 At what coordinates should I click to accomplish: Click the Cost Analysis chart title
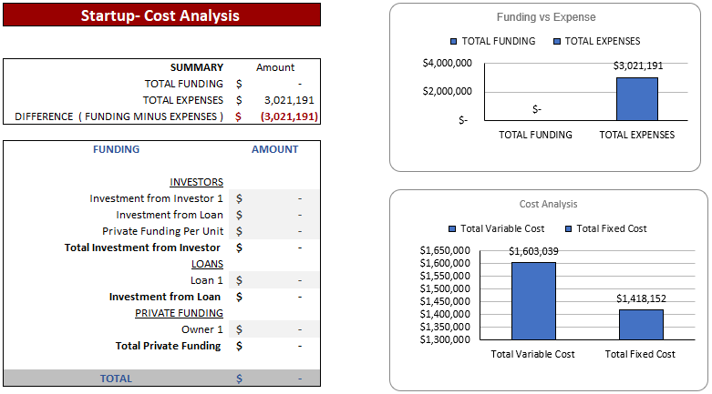548,205
